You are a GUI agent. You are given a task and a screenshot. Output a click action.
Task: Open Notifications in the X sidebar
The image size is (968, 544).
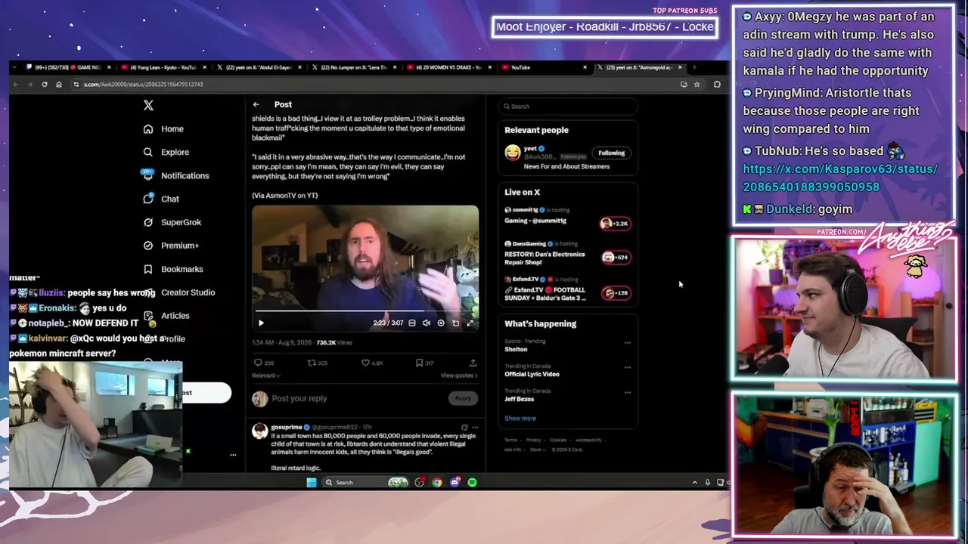pyautogui.click(x=175, y=175)
